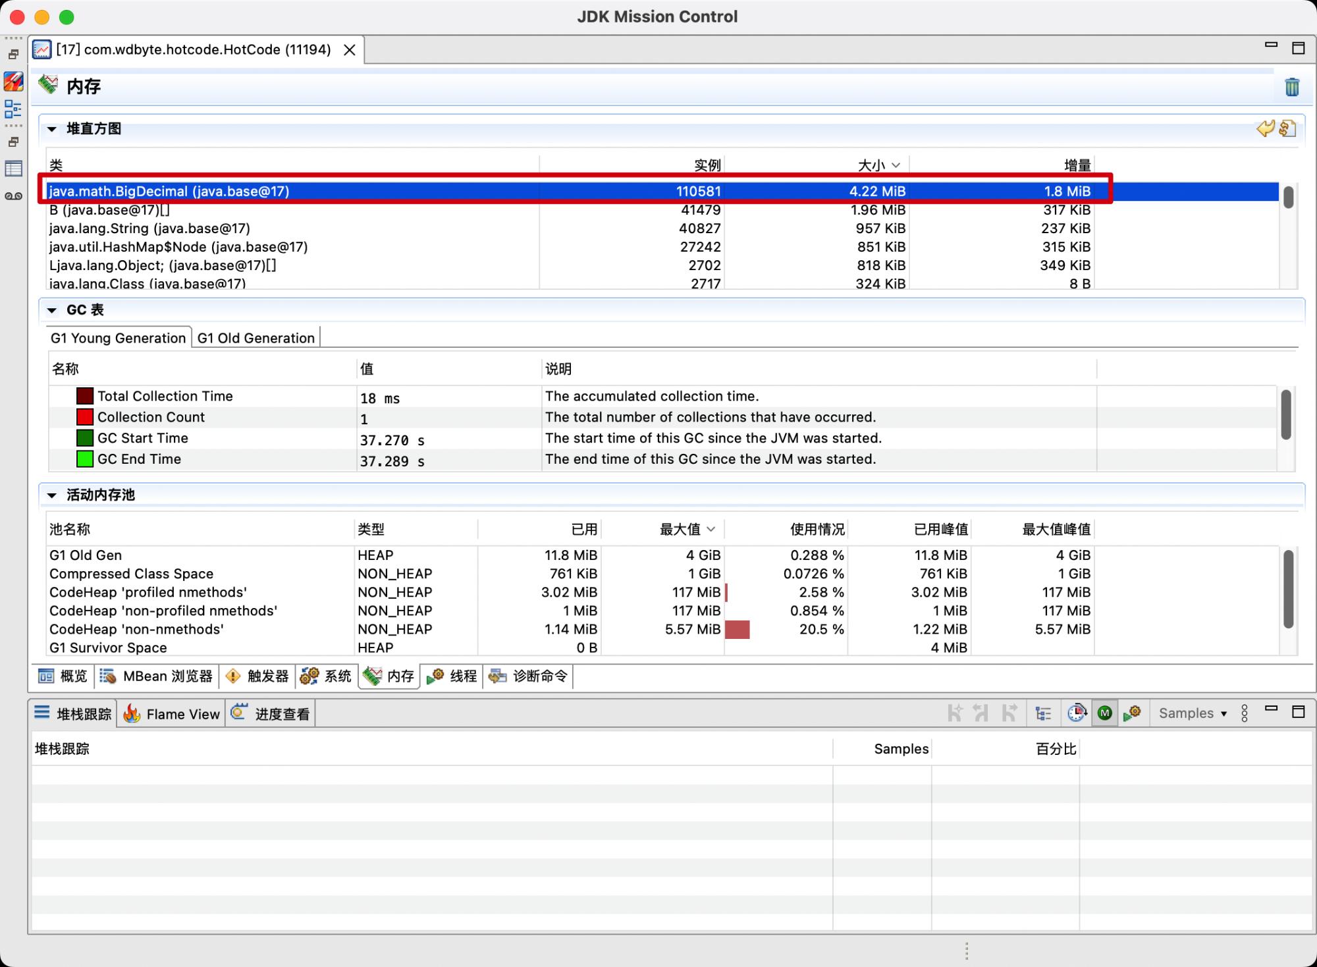The height and width of the screenshot is (967, 1317).
Task: Open JVM Browser view in left sidebar
Action: [13, 82]
